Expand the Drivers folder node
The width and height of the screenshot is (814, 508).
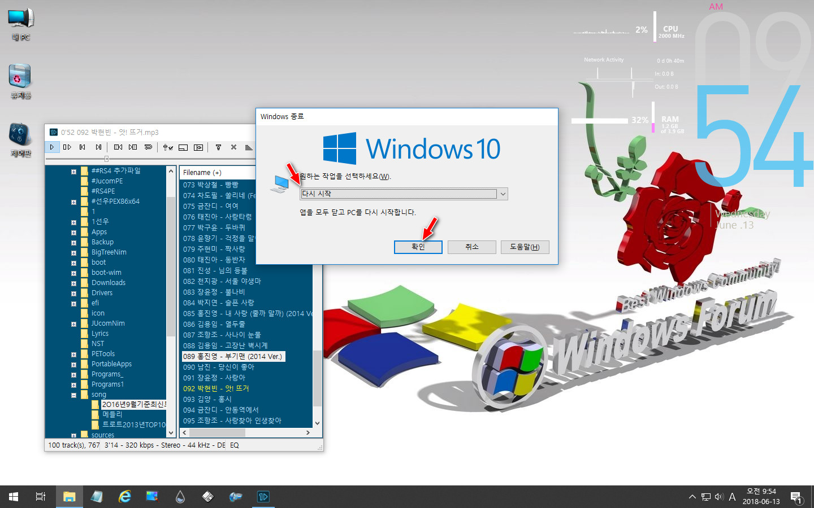click(x=73, y=293)
